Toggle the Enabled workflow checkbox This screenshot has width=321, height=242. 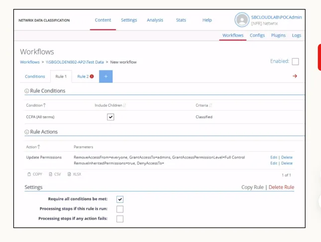(295, 62)
